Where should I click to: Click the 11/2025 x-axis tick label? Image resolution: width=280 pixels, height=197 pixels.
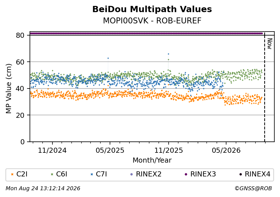coord(169,150)
